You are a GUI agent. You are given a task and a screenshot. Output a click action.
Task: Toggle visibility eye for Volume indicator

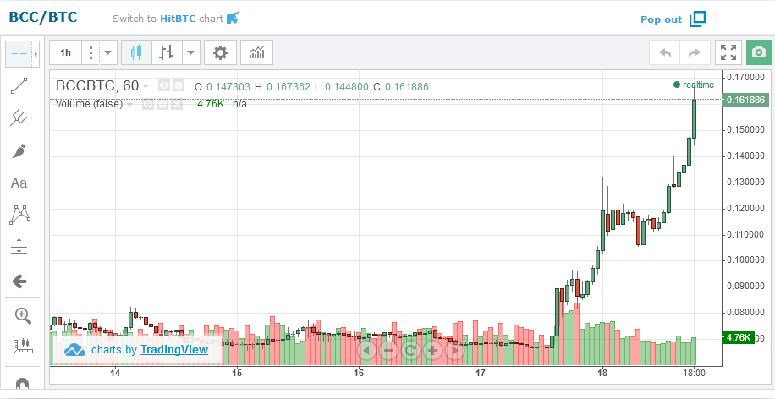point(148,104)
